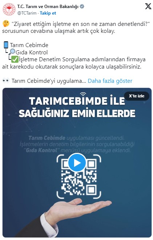The width and height of the screenshot is (153, 240).
Task: Play the embedded video
Action: [x=77, y=163]
